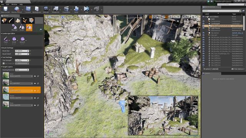
Task: Toggle the highlighted orange grid snapping button
Action: 166,17
